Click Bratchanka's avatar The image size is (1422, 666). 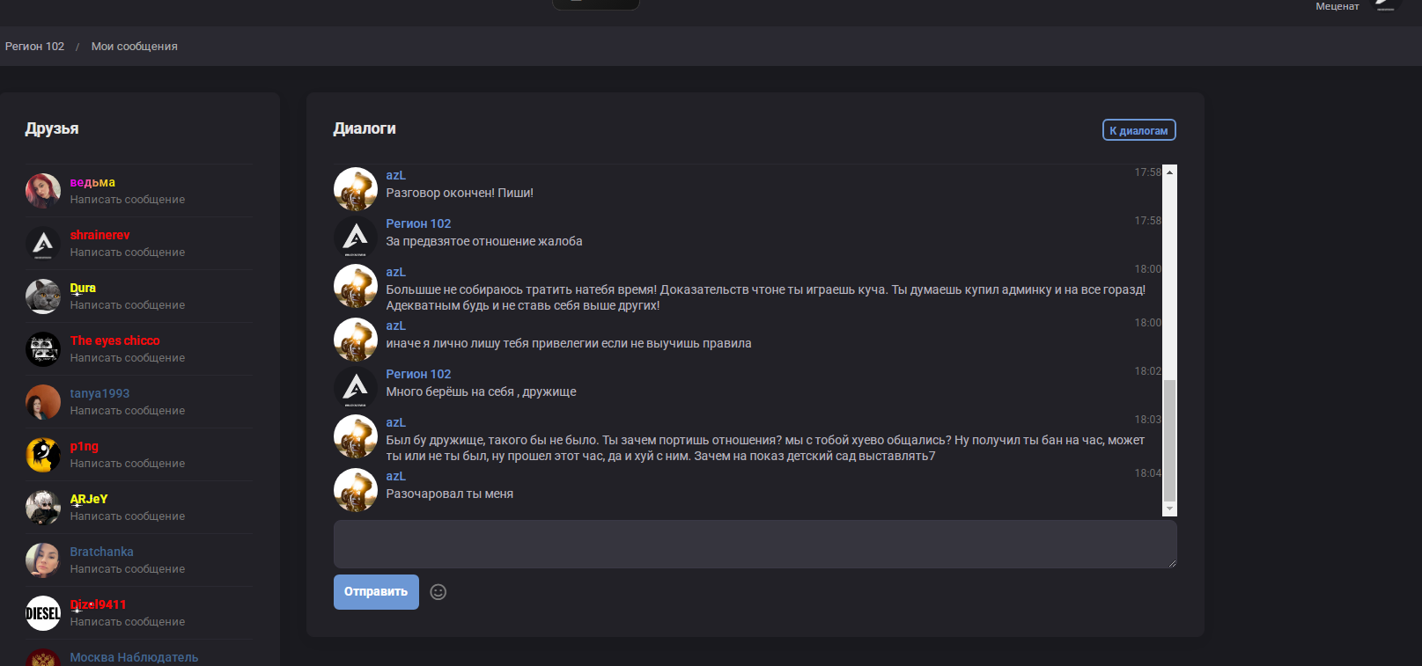pos(43,560)
